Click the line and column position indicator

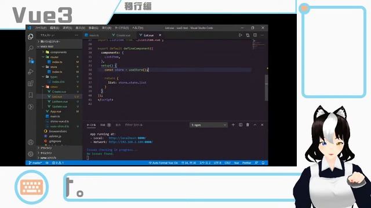(188, 163)
